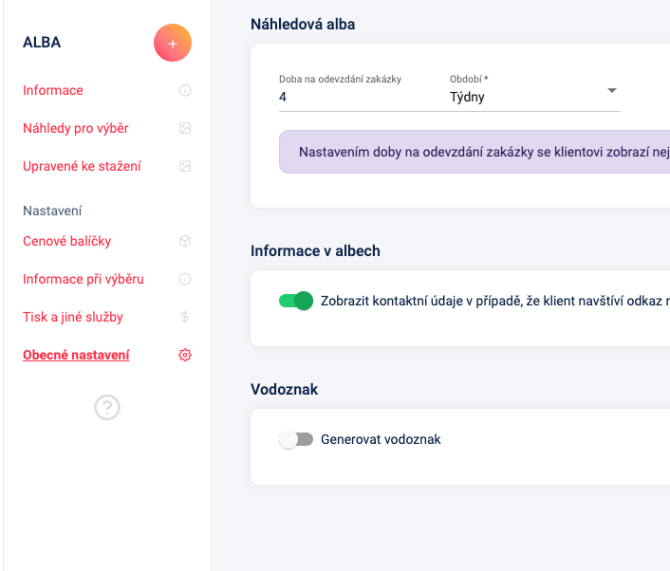The height and width of the screenshot is (571, 670).
Task: Click the image icon beside Náhledy pro výběr
Action: [x=185, y=128]
